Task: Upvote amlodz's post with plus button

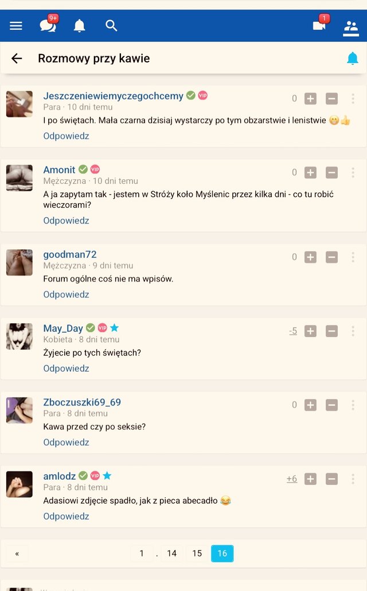Action: pos(310,479)
